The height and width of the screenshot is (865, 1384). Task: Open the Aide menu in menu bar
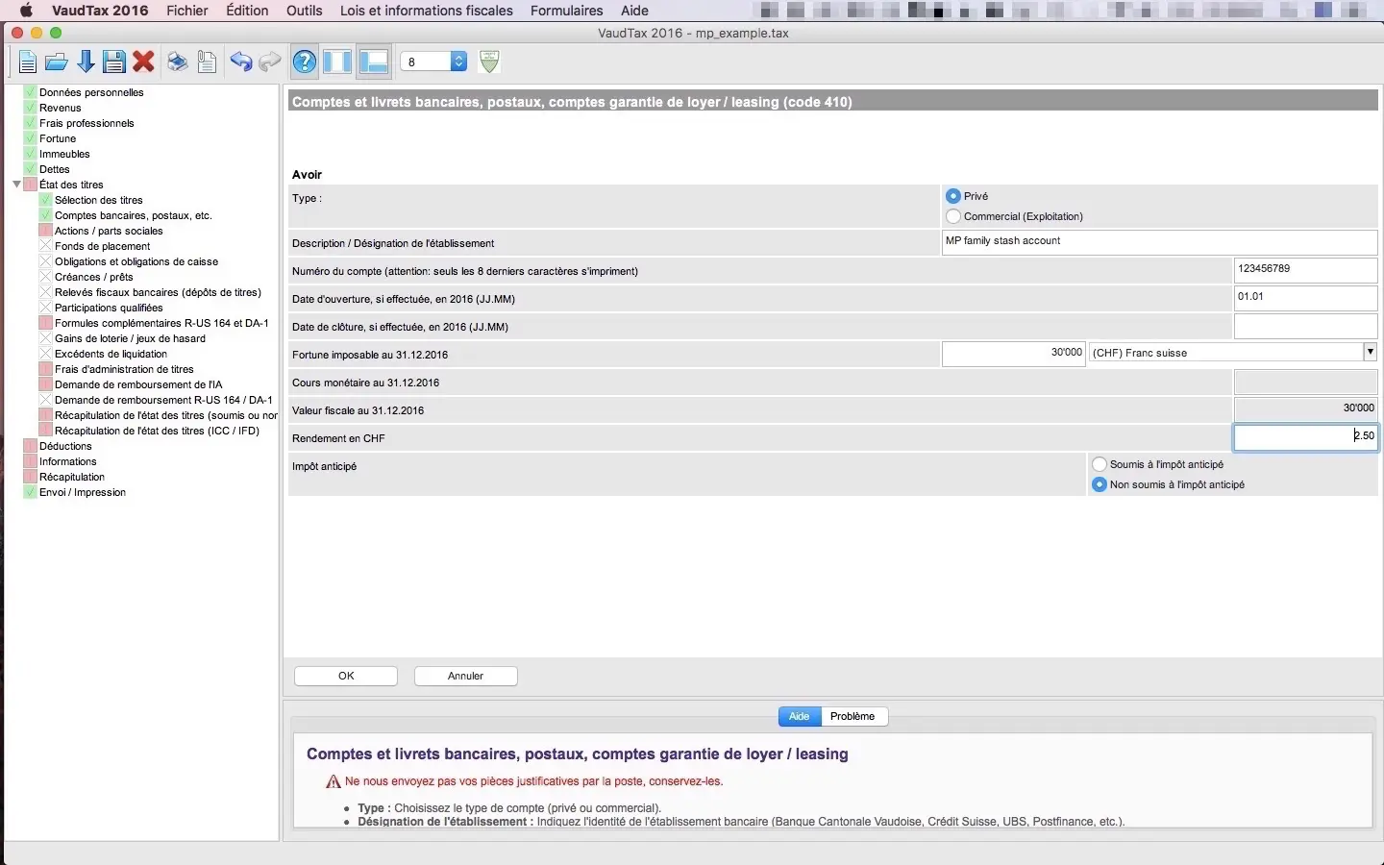coord(634,11)
